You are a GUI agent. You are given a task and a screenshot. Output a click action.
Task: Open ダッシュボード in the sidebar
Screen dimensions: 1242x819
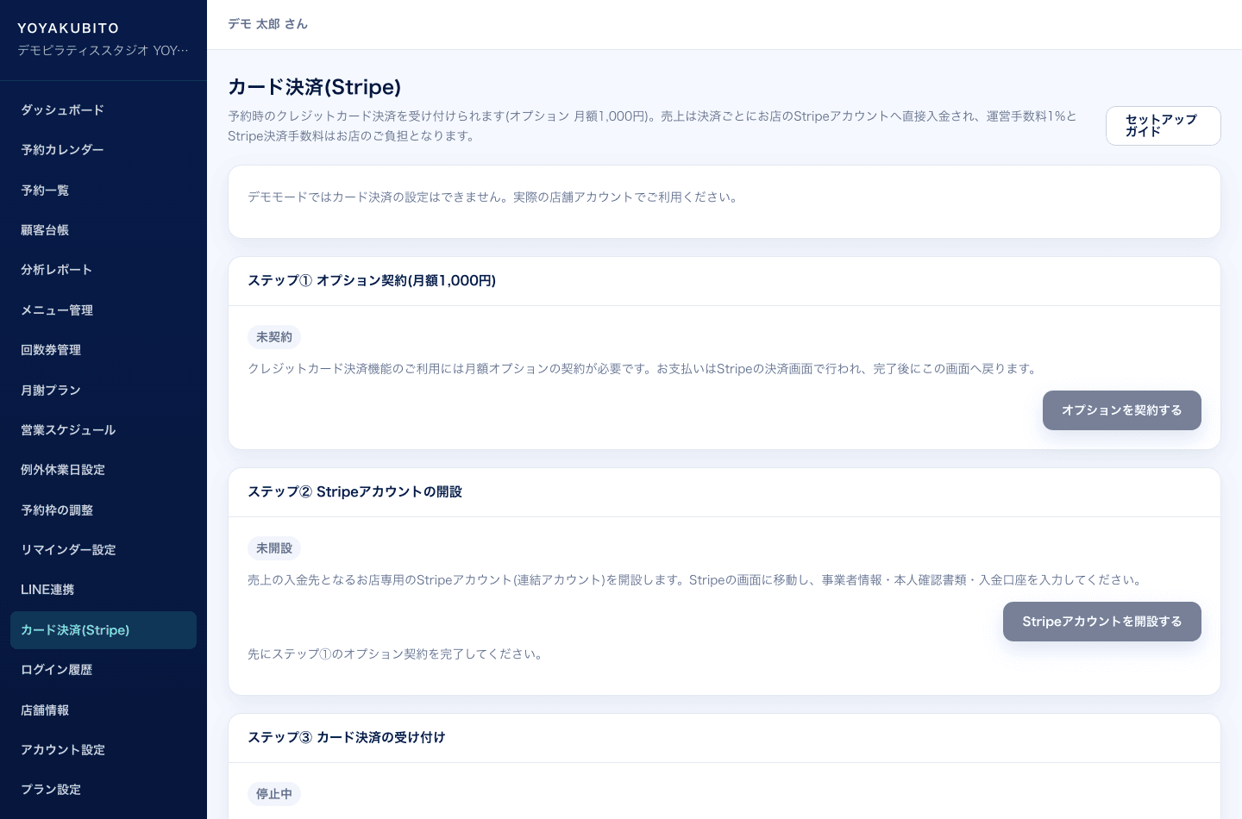click(x=103, y=110)
